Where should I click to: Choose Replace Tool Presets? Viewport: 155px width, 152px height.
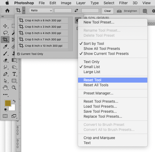pyautogui.click(x=113, y=116)
